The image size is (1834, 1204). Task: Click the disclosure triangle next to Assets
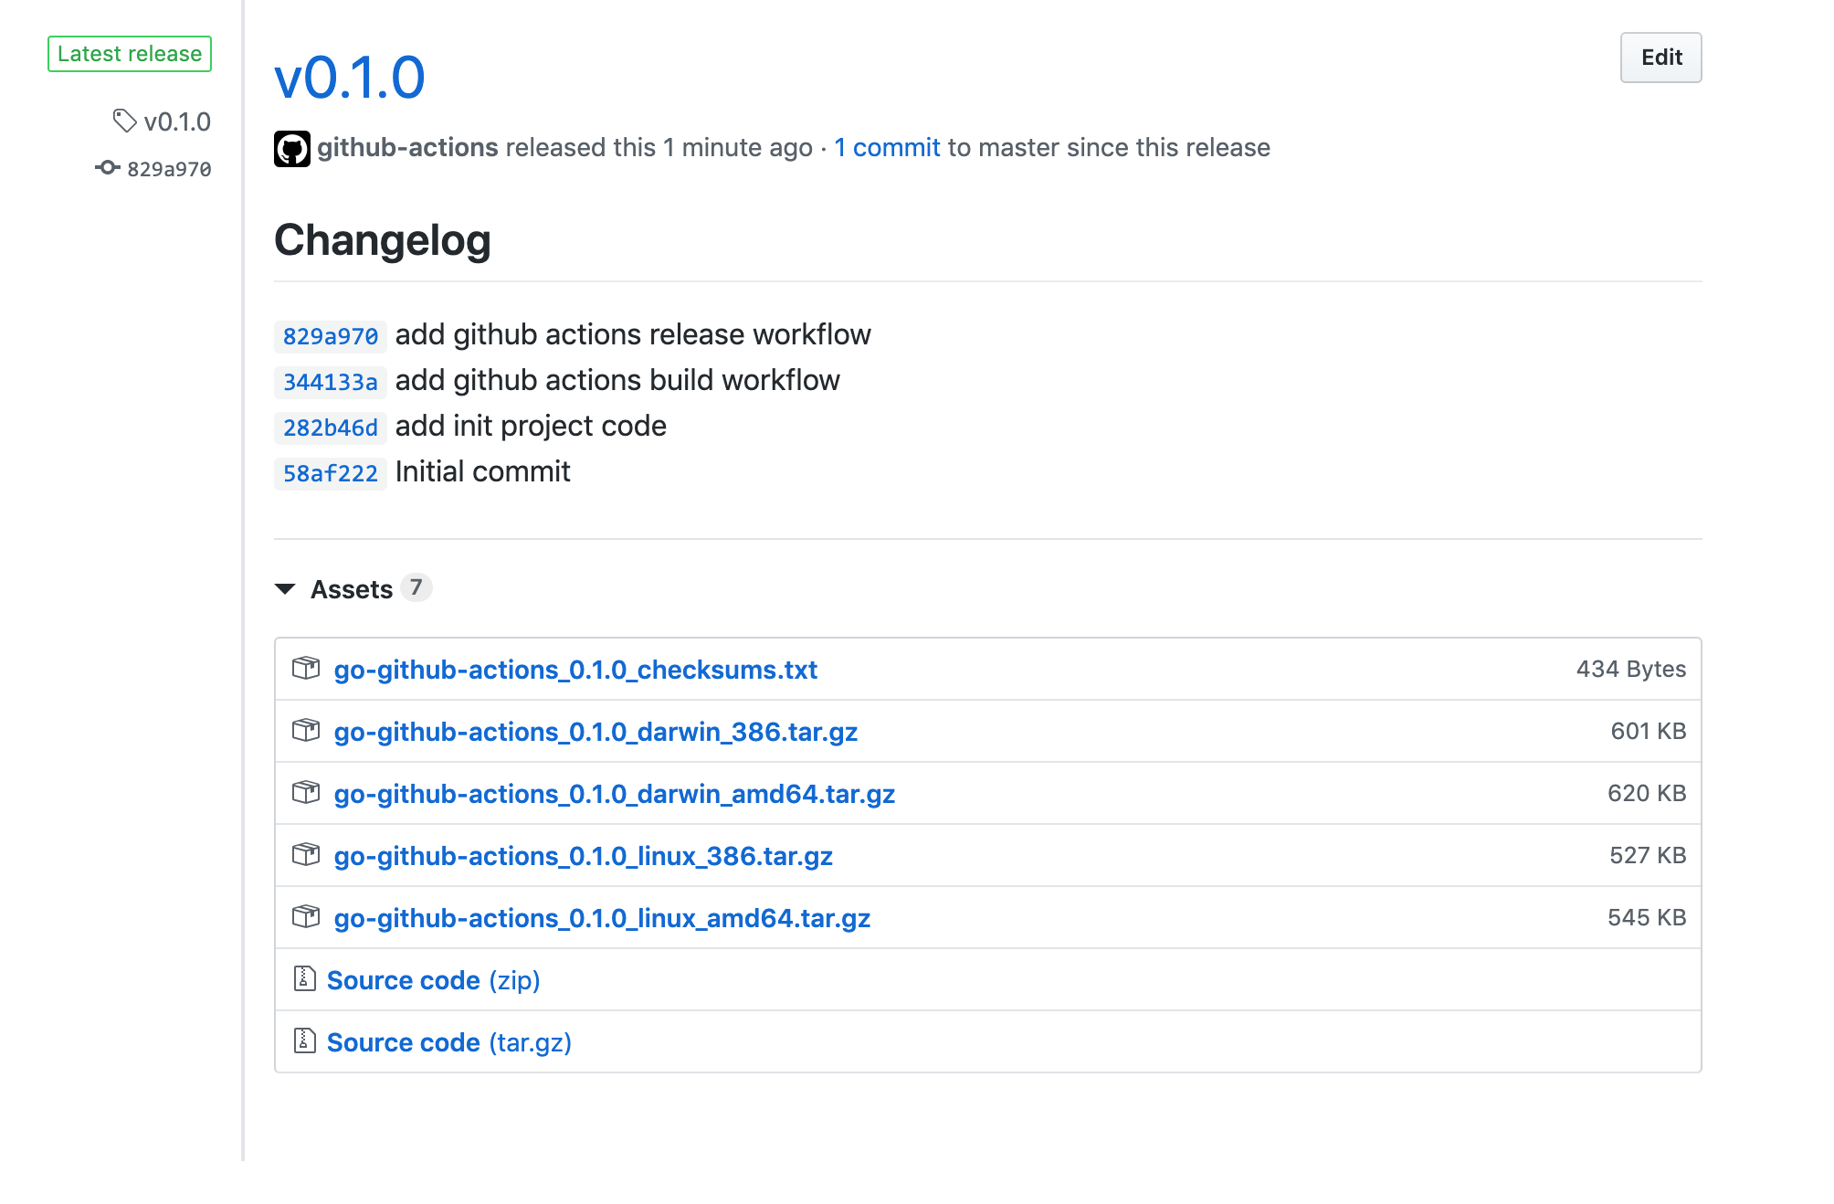pos(286,589)
